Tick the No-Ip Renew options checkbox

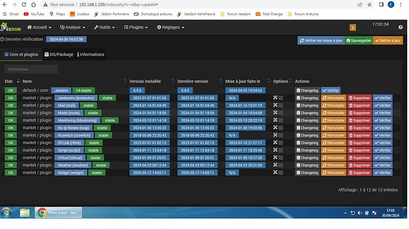(x=280, y=128)
